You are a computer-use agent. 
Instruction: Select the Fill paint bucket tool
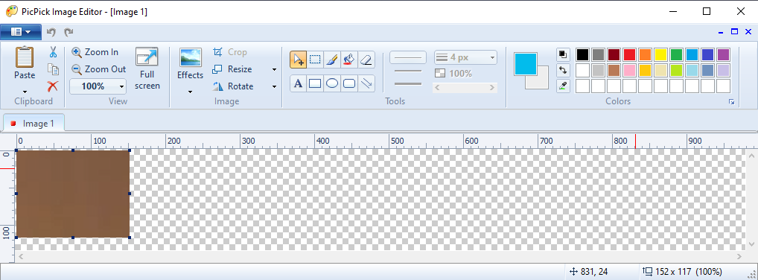[x=349, y=60]
